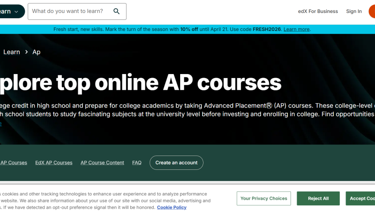This screenshot has width=375, height=211.
Task: Click Sign In in the header
Action: [354, 11]
